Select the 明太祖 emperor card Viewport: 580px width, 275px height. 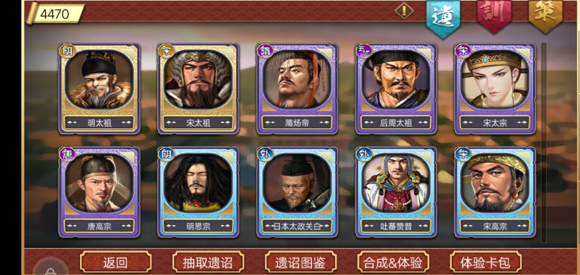(x=99, y=89)
